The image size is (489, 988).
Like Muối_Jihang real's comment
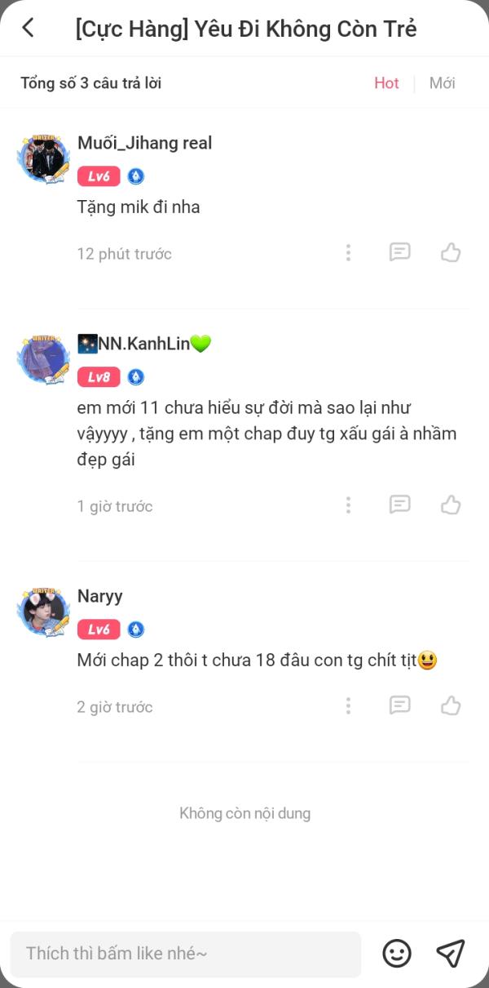(x=451, y=252)
